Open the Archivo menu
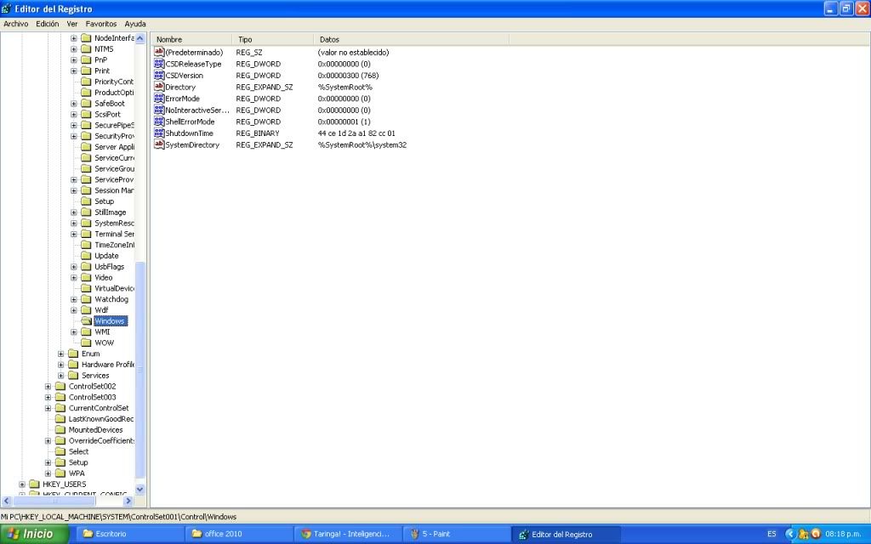 pyautogui.click(x=15, y=24)
